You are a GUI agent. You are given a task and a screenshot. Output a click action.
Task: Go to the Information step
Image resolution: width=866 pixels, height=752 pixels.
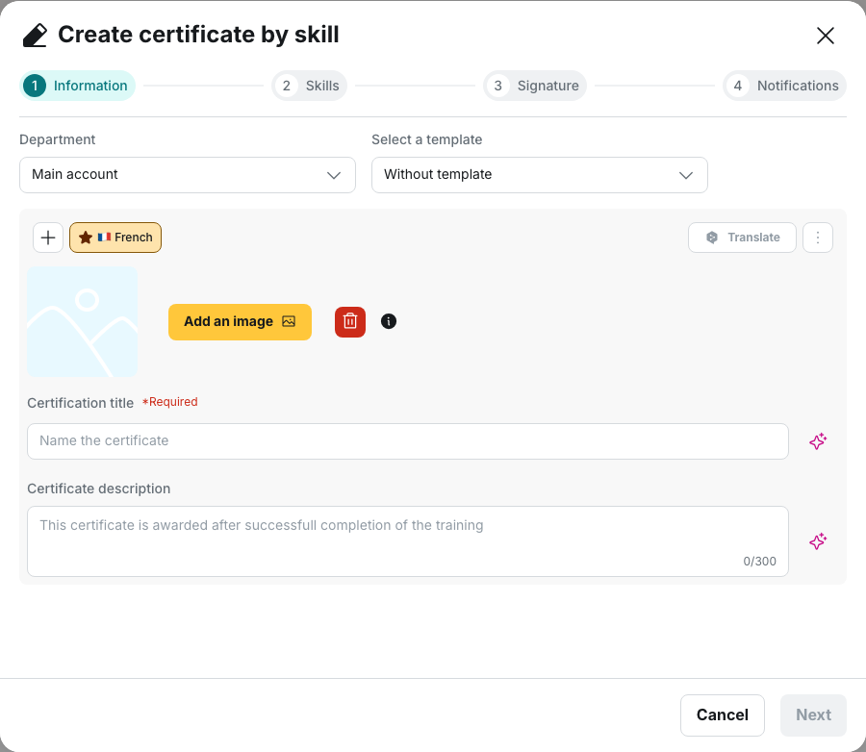(78, 86)
